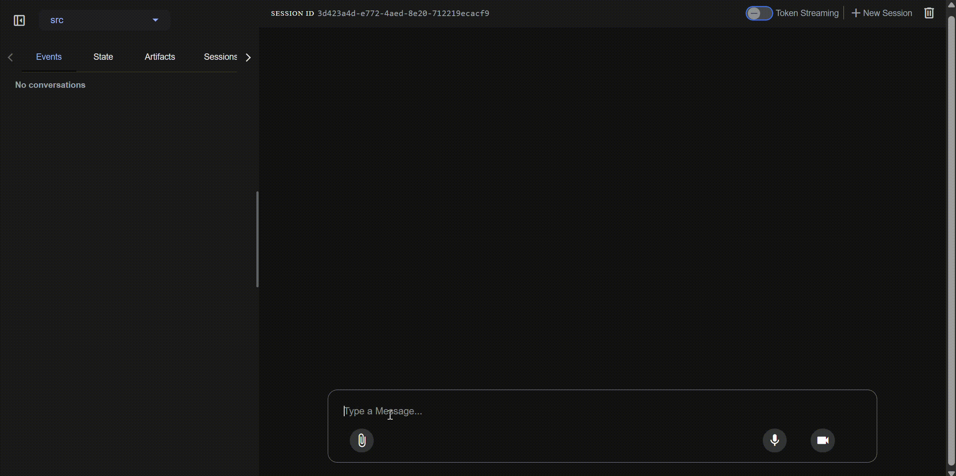
Task: Select the Session ID text
Action: tap(403, 13)
